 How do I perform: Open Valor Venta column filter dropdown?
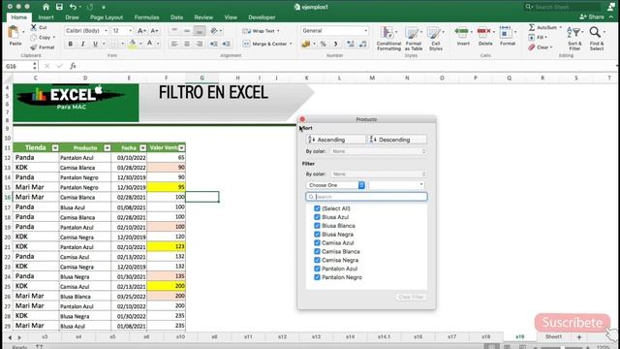point(181,148)
